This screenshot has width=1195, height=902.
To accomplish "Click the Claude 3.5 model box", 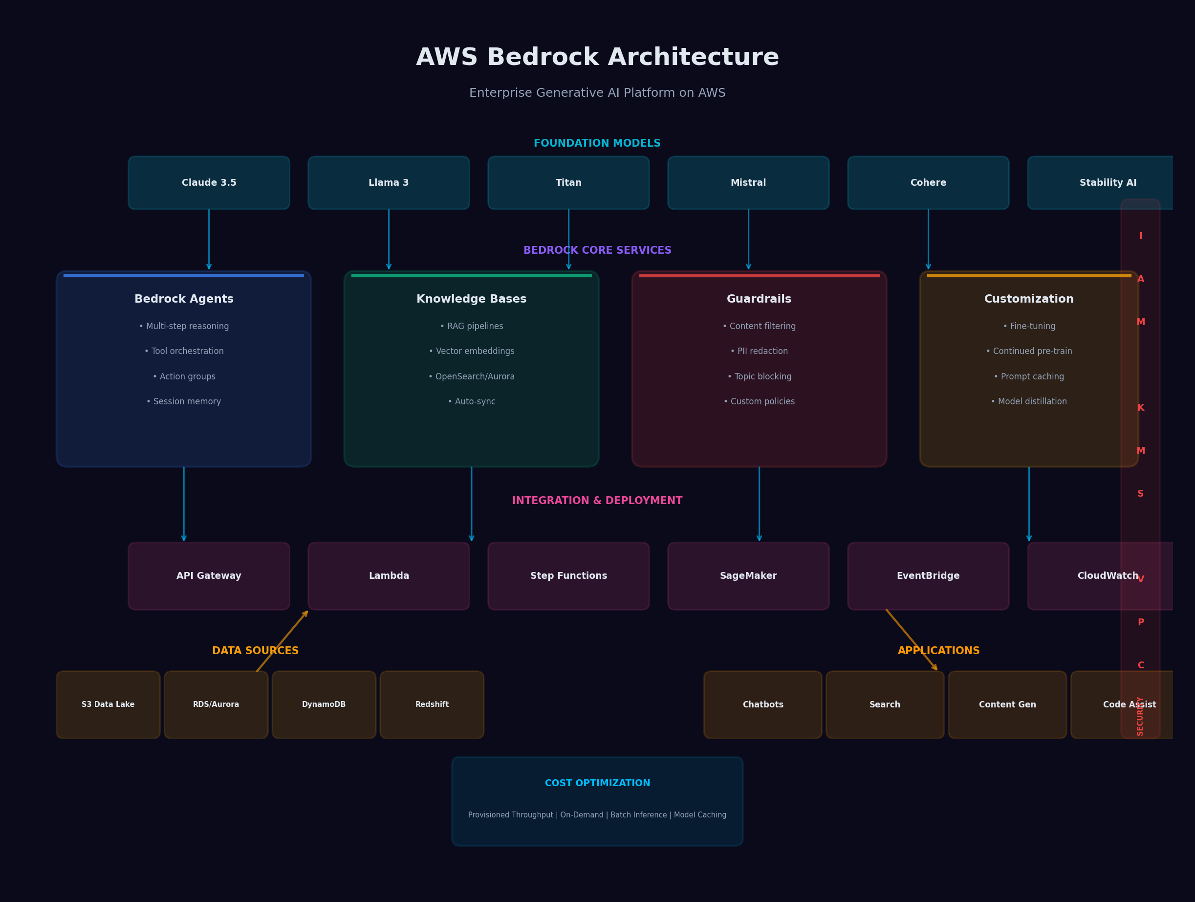I will click(x=209, y=183).
